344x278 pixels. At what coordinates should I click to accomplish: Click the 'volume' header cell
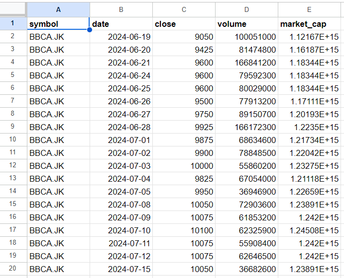point(246,24)
